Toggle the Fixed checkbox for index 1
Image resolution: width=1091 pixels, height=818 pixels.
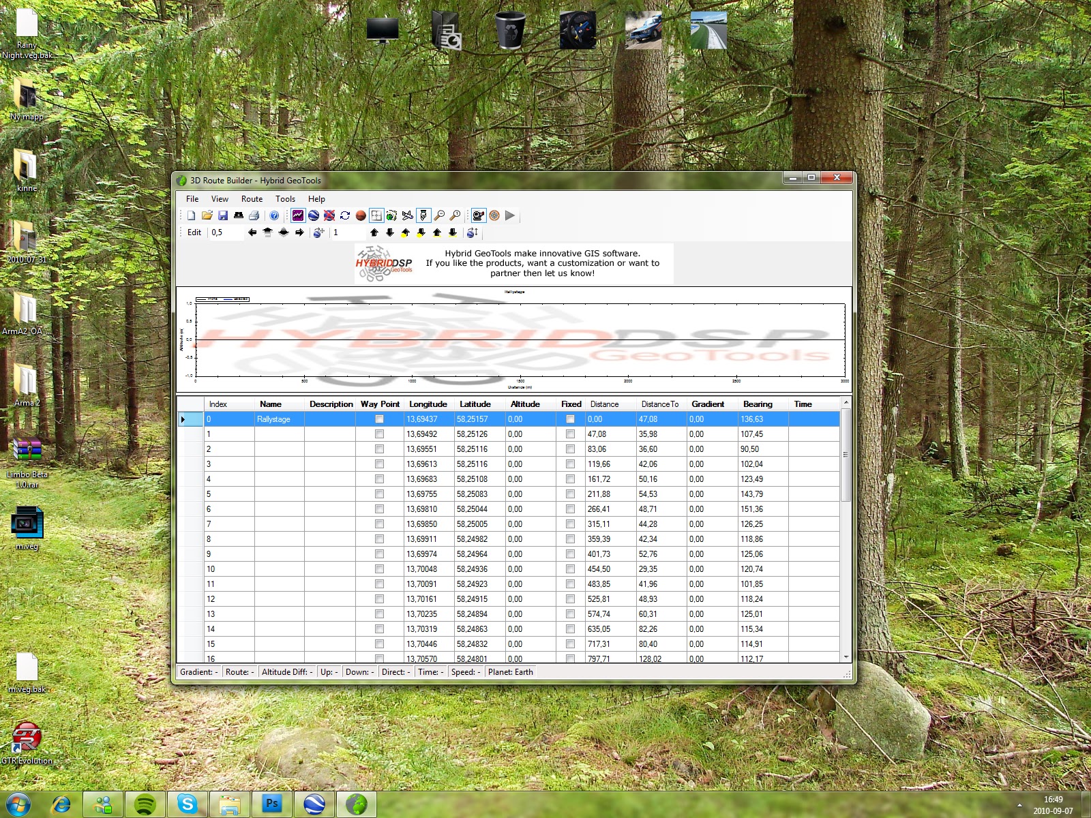pyautogui.click(x=570, y=434)
